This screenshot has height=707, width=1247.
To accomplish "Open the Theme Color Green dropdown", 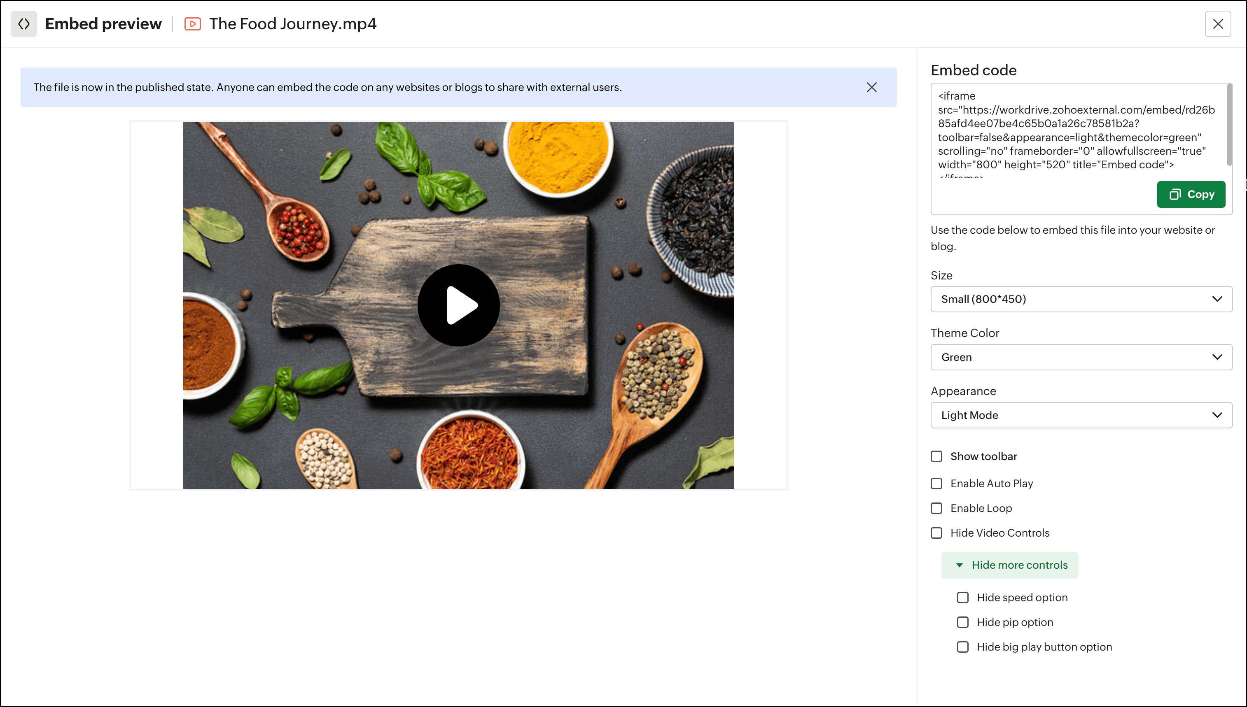I will click(1081, 357).
